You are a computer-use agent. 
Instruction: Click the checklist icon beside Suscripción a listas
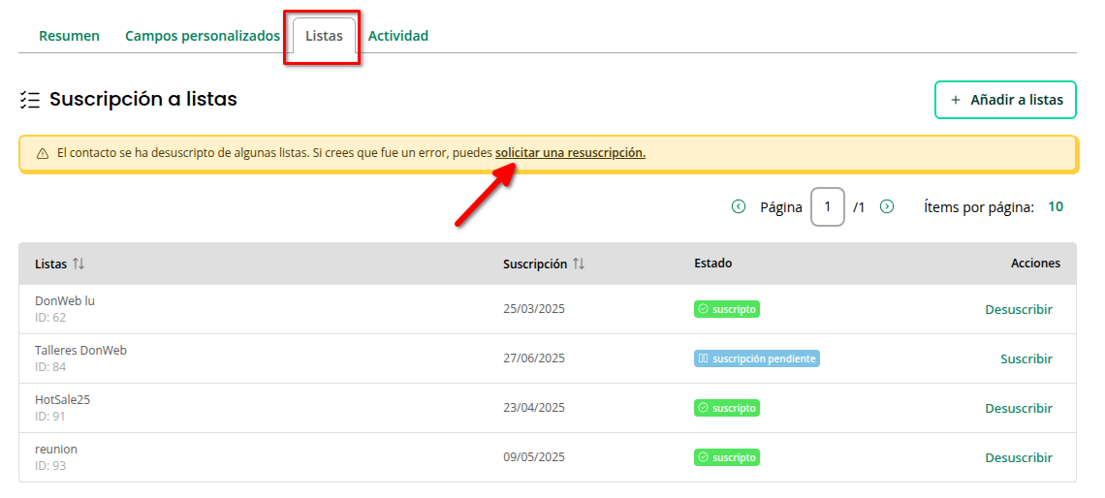30,100
